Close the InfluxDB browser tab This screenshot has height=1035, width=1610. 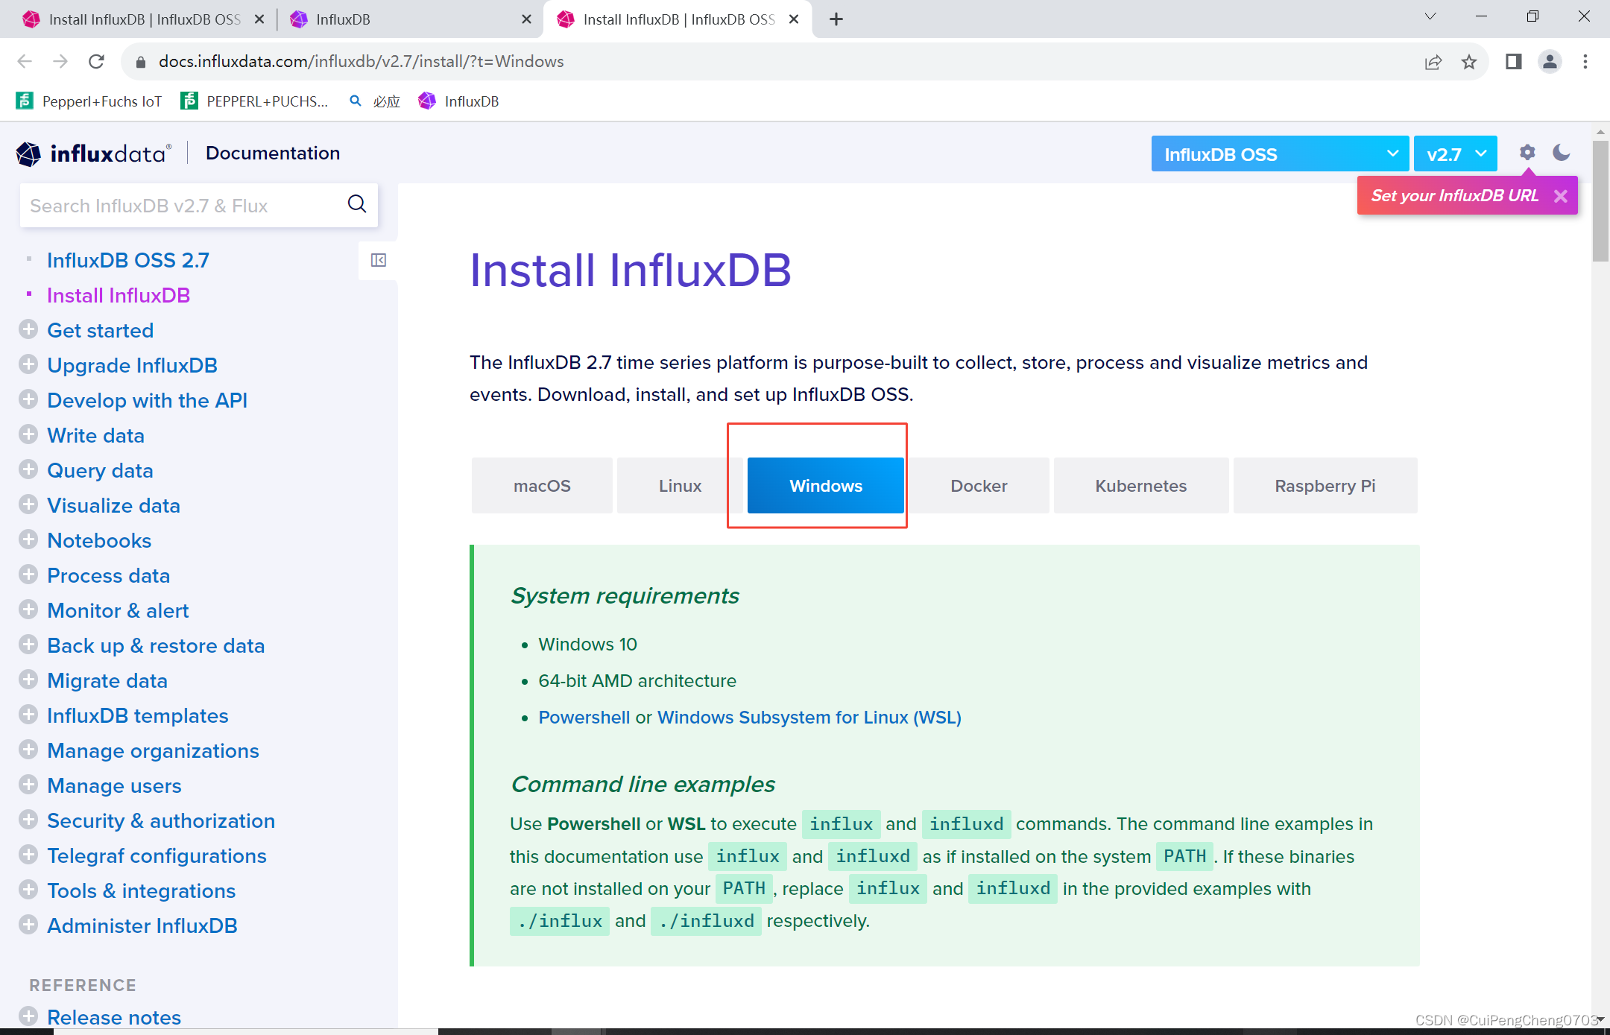pos(526,19)
